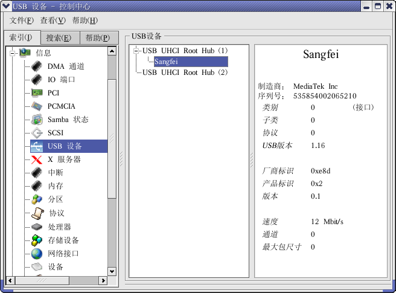The image size is (396, 293).
Task: Click the X 服务器 red X icon
Action: pyautogui.click(x=37, y=159)
